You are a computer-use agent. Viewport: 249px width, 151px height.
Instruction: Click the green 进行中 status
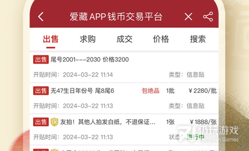(x=196, y=137)
